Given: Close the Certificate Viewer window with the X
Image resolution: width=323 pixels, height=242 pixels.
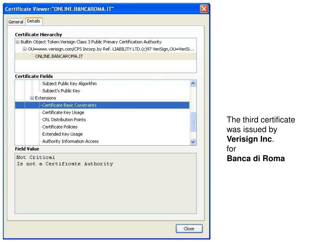Looking at the screenshot, I should (204, 9).
